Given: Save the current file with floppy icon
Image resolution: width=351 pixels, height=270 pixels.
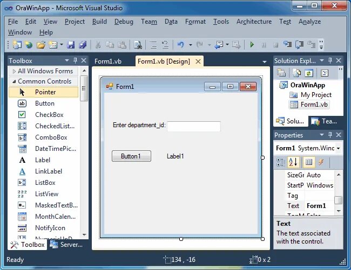Looking at the screenshot, I should tap(71, 45).
